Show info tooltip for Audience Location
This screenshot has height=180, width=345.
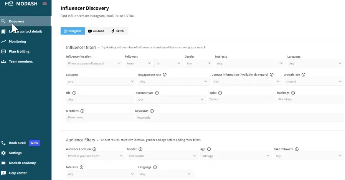pos(94,149)
